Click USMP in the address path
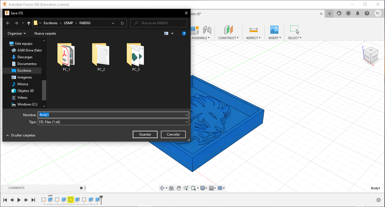 [68, 23]
